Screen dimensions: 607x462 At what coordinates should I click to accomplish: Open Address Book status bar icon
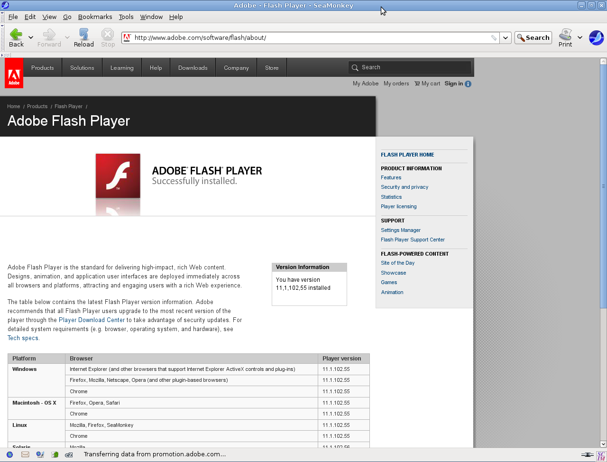(55, 454)
